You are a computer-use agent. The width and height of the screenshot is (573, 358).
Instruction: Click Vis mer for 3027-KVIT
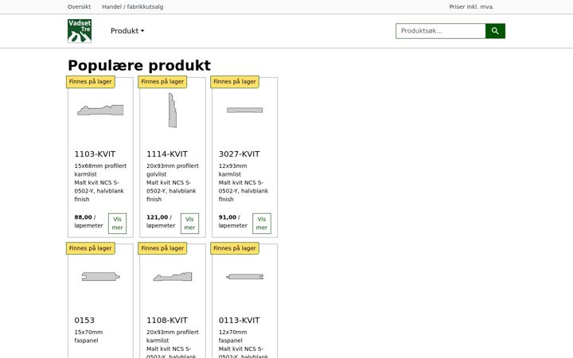pos(262,224)
